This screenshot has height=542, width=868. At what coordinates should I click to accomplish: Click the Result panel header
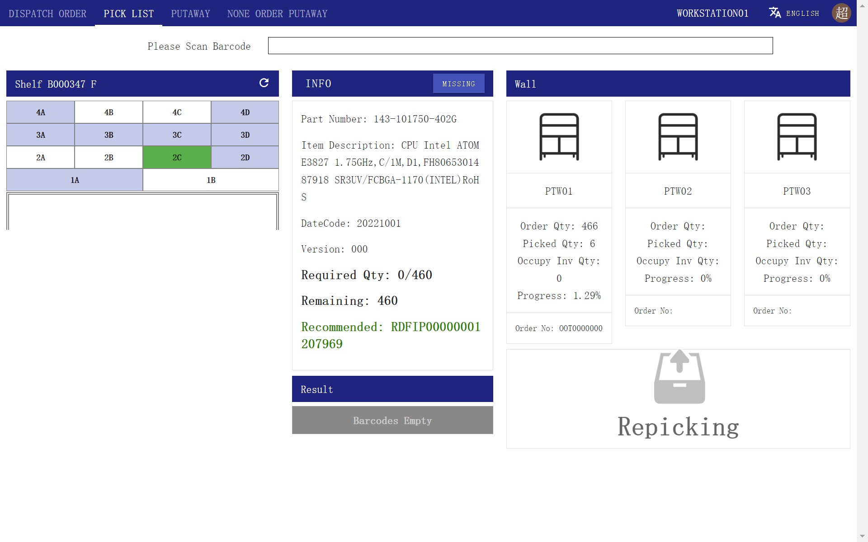392,389
